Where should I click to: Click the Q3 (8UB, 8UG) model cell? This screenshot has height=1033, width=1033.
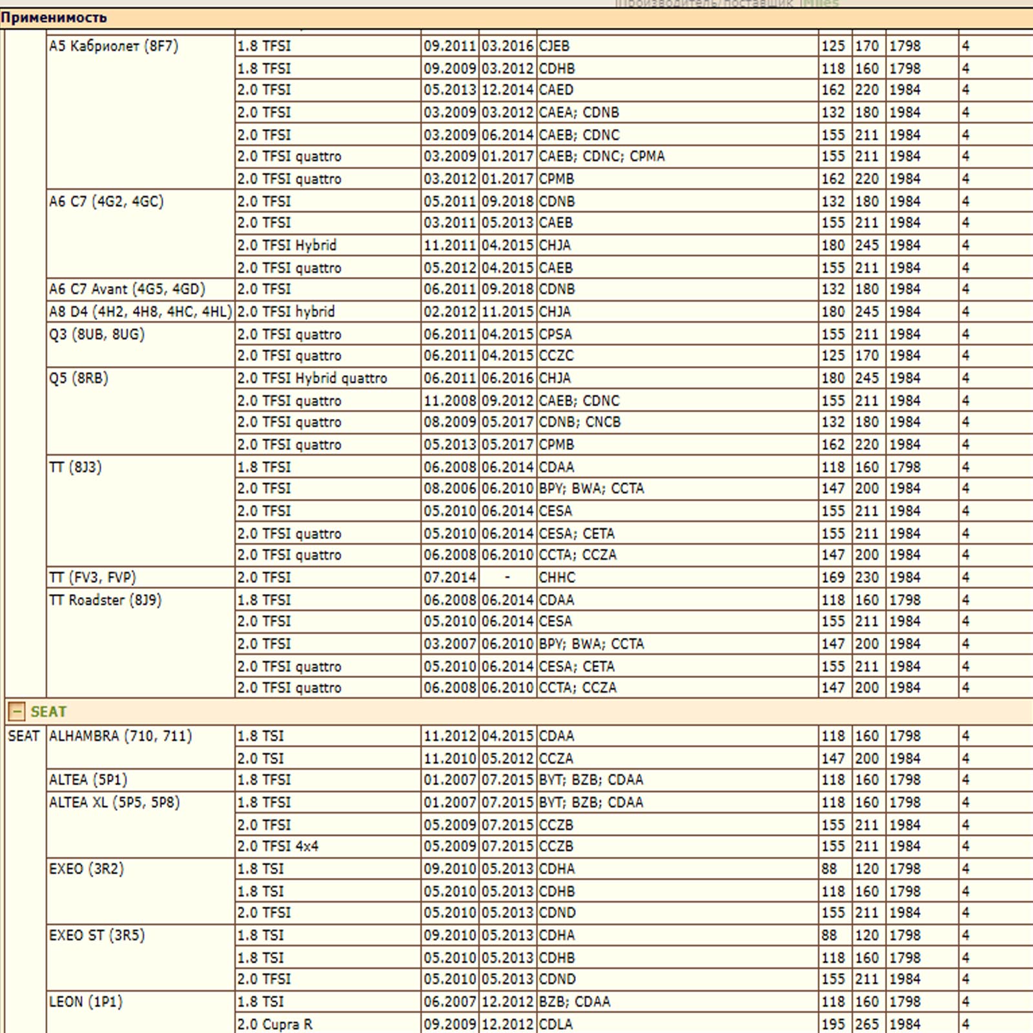[x=97, y=334]
